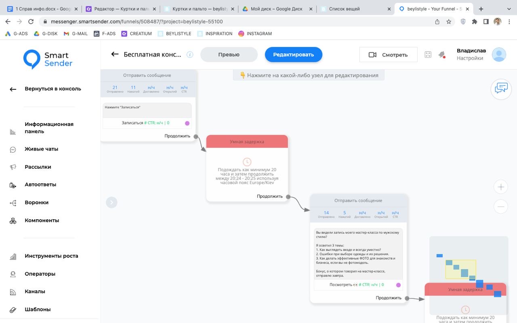517x323 pixels.
Task: Click the Компоненты cubes icon
Action: [13, 221]
